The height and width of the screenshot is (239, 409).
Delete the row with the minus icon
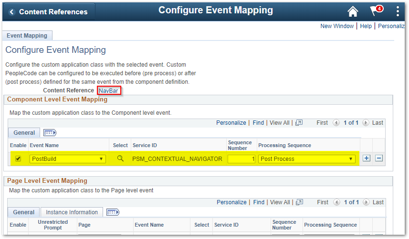[x=379, y=158]
